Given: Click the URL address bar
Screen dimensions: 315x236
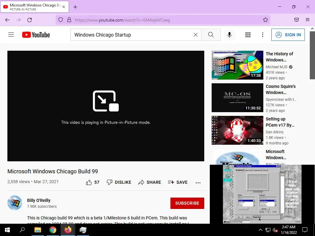Looking at the screenshot, I should [163, 20].
